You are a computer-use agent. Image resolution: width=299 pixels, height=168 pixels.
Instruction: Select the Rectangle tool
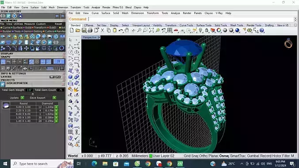click(77, 58)
